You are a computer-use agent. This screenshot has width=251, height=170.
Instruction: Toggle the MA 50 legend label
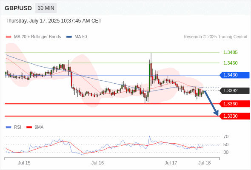81,37
